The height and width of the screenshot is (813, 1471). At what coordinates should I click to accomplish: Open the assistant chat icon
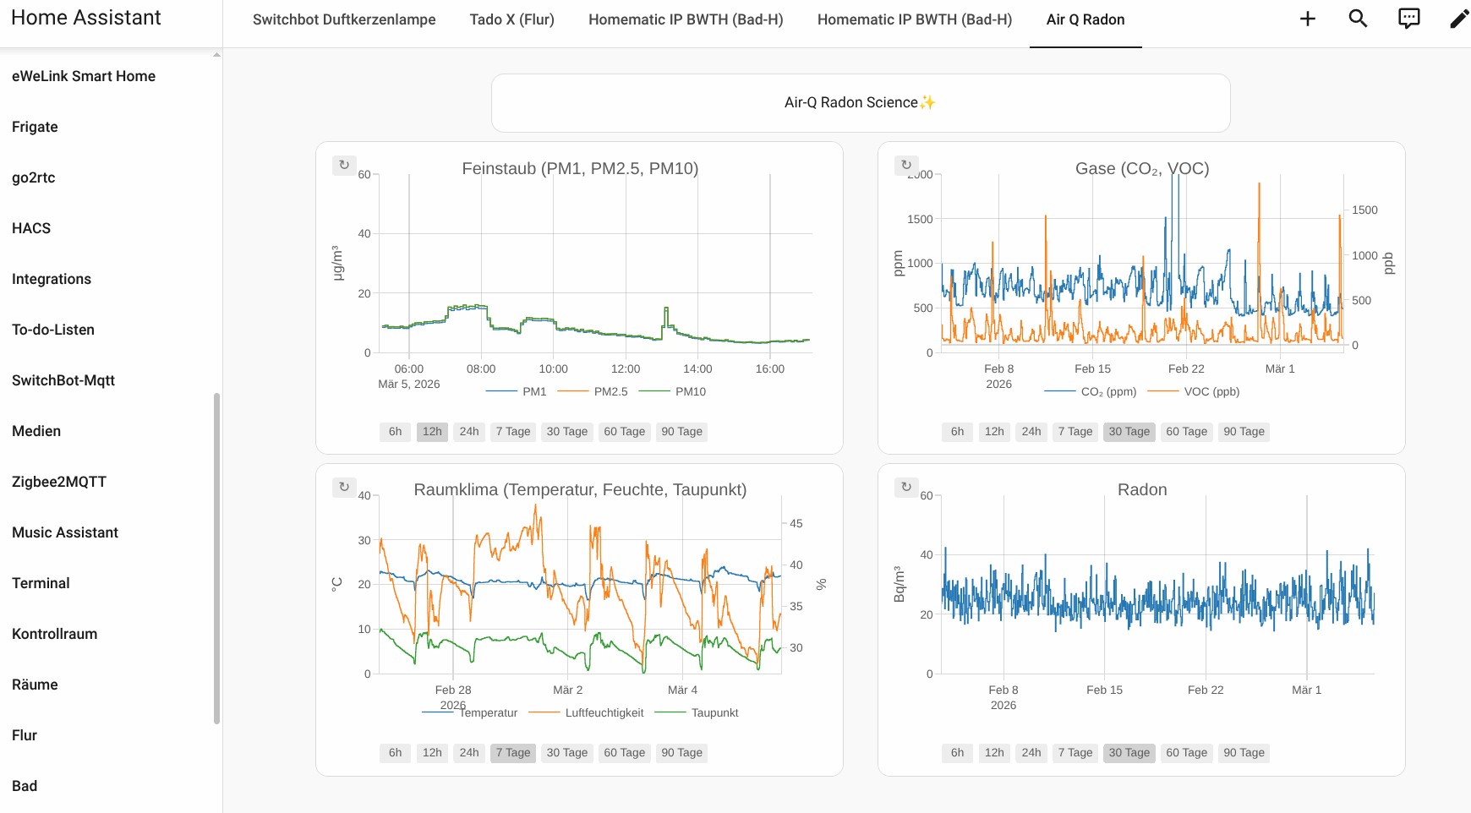1408,19
